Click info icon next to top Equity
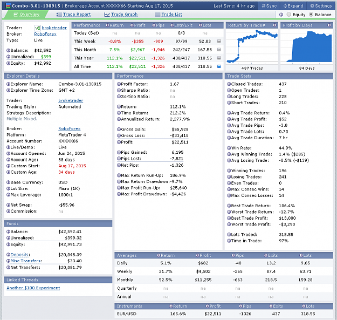The width and height of the screenshot is (337, 320). click(x=8, y=63)
